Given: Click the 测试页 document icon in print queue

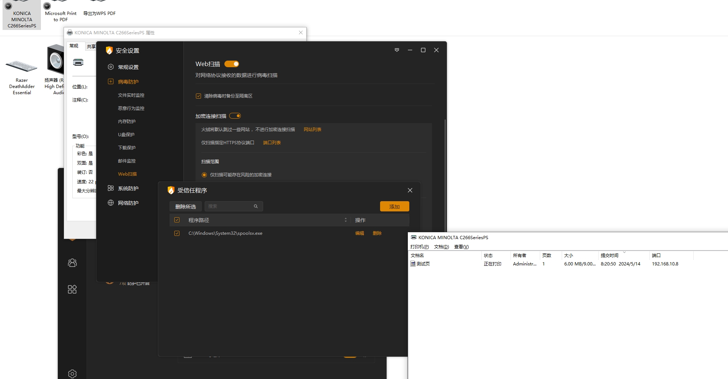Looking at the screenshot, I should [x=413, y=264].
